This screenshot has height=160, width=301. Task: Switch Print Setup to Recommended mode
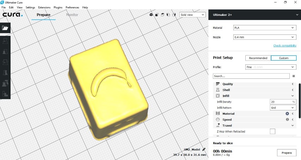click(x=258, y=58)
